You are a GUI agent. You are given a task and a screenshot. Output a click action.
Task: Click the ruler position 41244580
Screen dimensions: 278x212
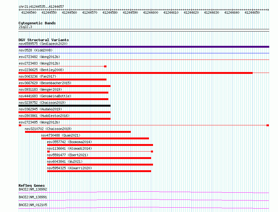[110, 12]
